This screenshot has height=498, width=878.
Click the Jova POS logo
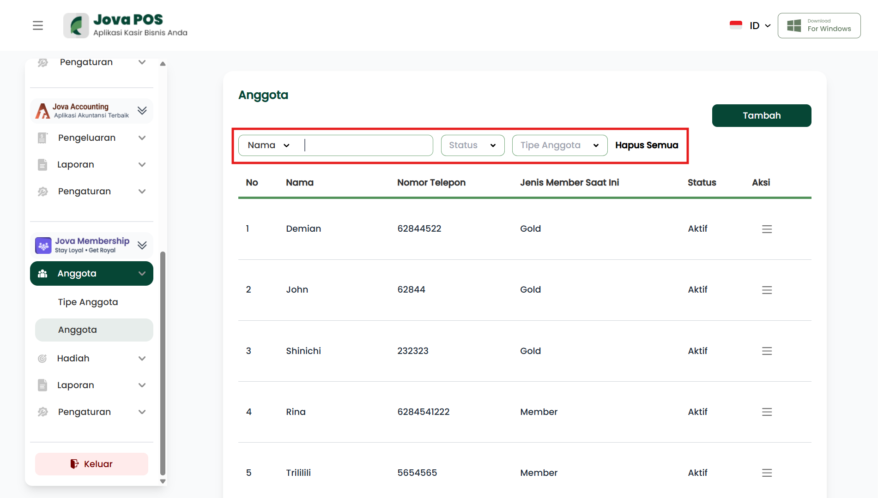(x=126, y=25)
